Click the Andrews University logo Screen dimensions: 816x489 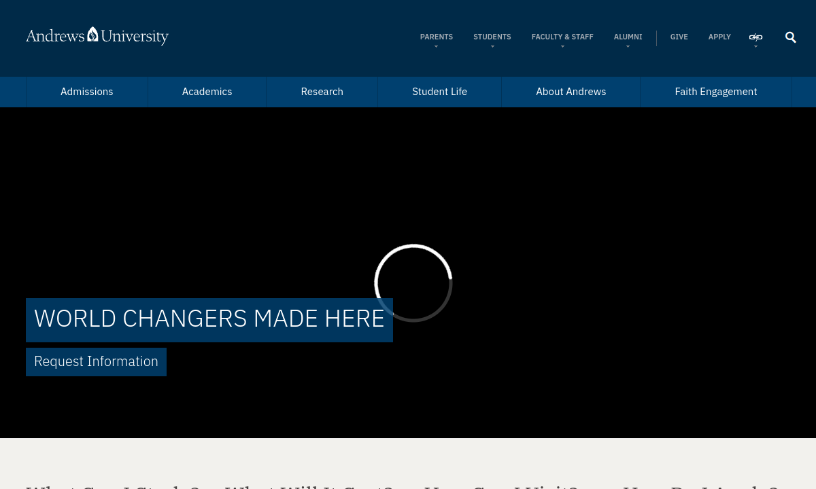(x=97, y=36)
